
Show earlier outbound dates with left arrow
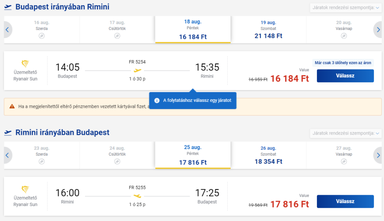7,30
